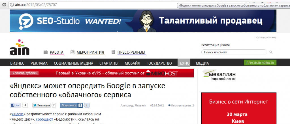Open the ГОСУДАРСТВО menu item

coord(159,63)
